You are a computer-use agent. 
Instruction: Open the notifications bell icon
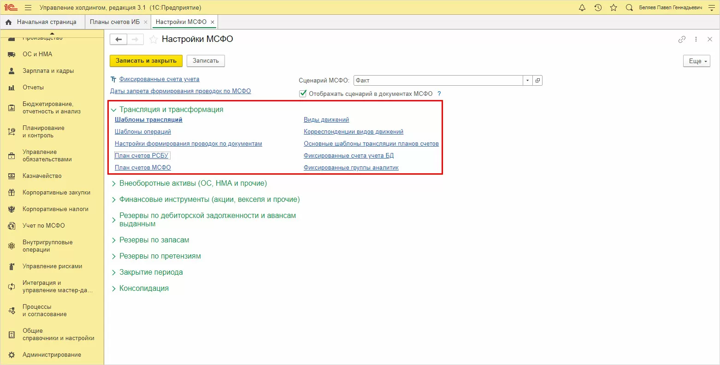pos(582,7)
